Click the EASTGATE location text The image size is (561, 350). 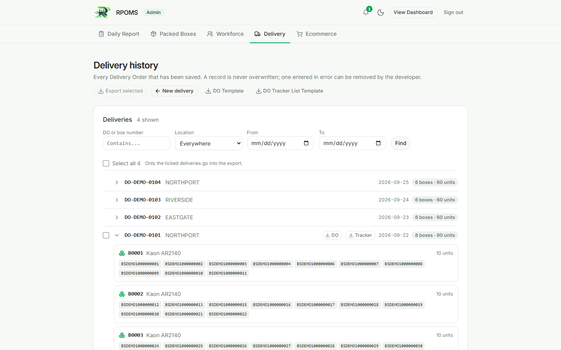pos(179,217)
